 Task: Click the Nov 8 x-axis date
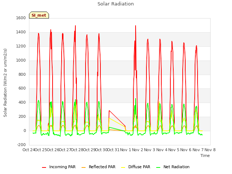point(210,150)
